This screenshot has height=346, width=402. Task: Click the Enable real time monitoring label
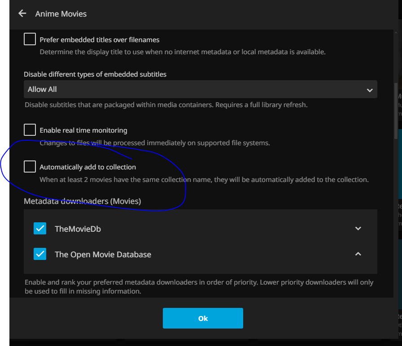click(83, 130)
